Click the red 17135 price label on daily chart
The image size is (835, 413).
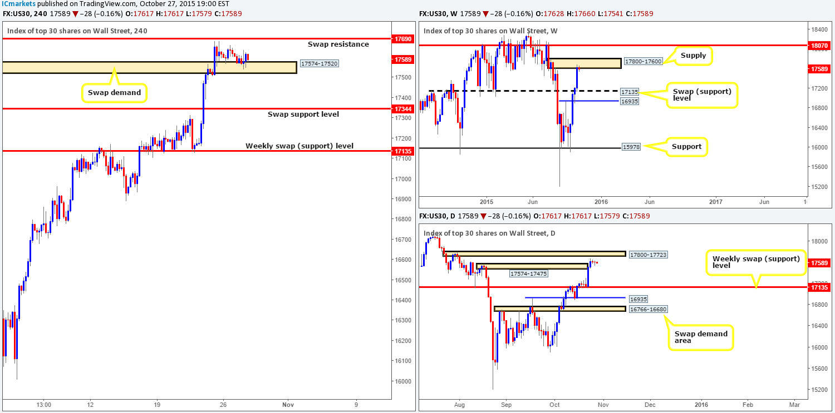819,287
